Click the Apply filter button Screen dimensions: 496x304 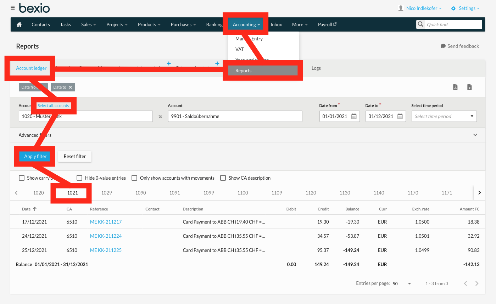pos(35,156)
